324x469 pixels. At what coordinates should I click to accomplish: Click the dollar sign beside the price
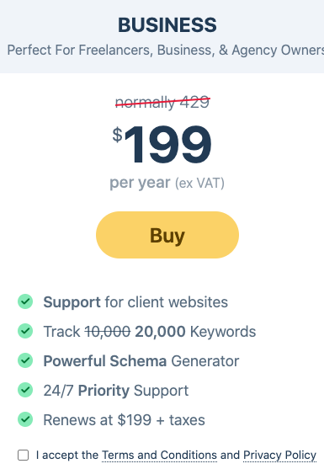coord(118,135)
